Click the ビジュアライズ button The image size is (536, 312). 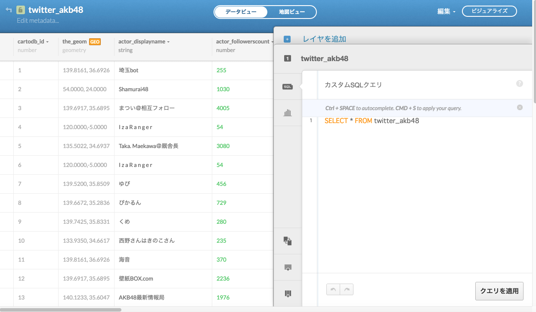[x=490, y=11]
